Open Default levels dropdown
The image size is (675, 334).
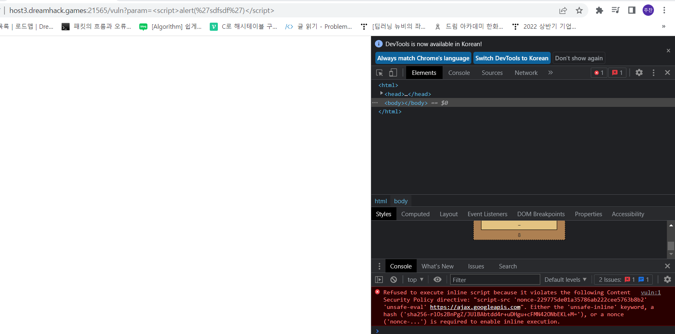(x=565, y=279)
